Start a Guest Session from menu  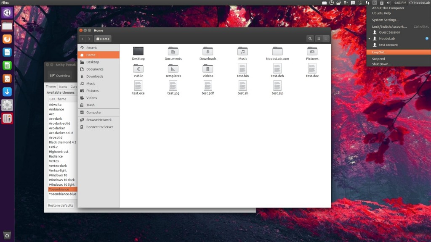399,32
